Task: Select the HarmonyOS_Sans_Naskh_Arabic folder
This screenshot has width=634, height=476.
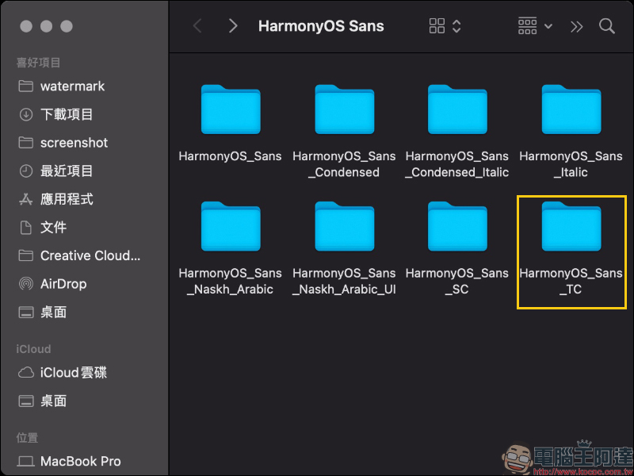Action: (230, 228)
